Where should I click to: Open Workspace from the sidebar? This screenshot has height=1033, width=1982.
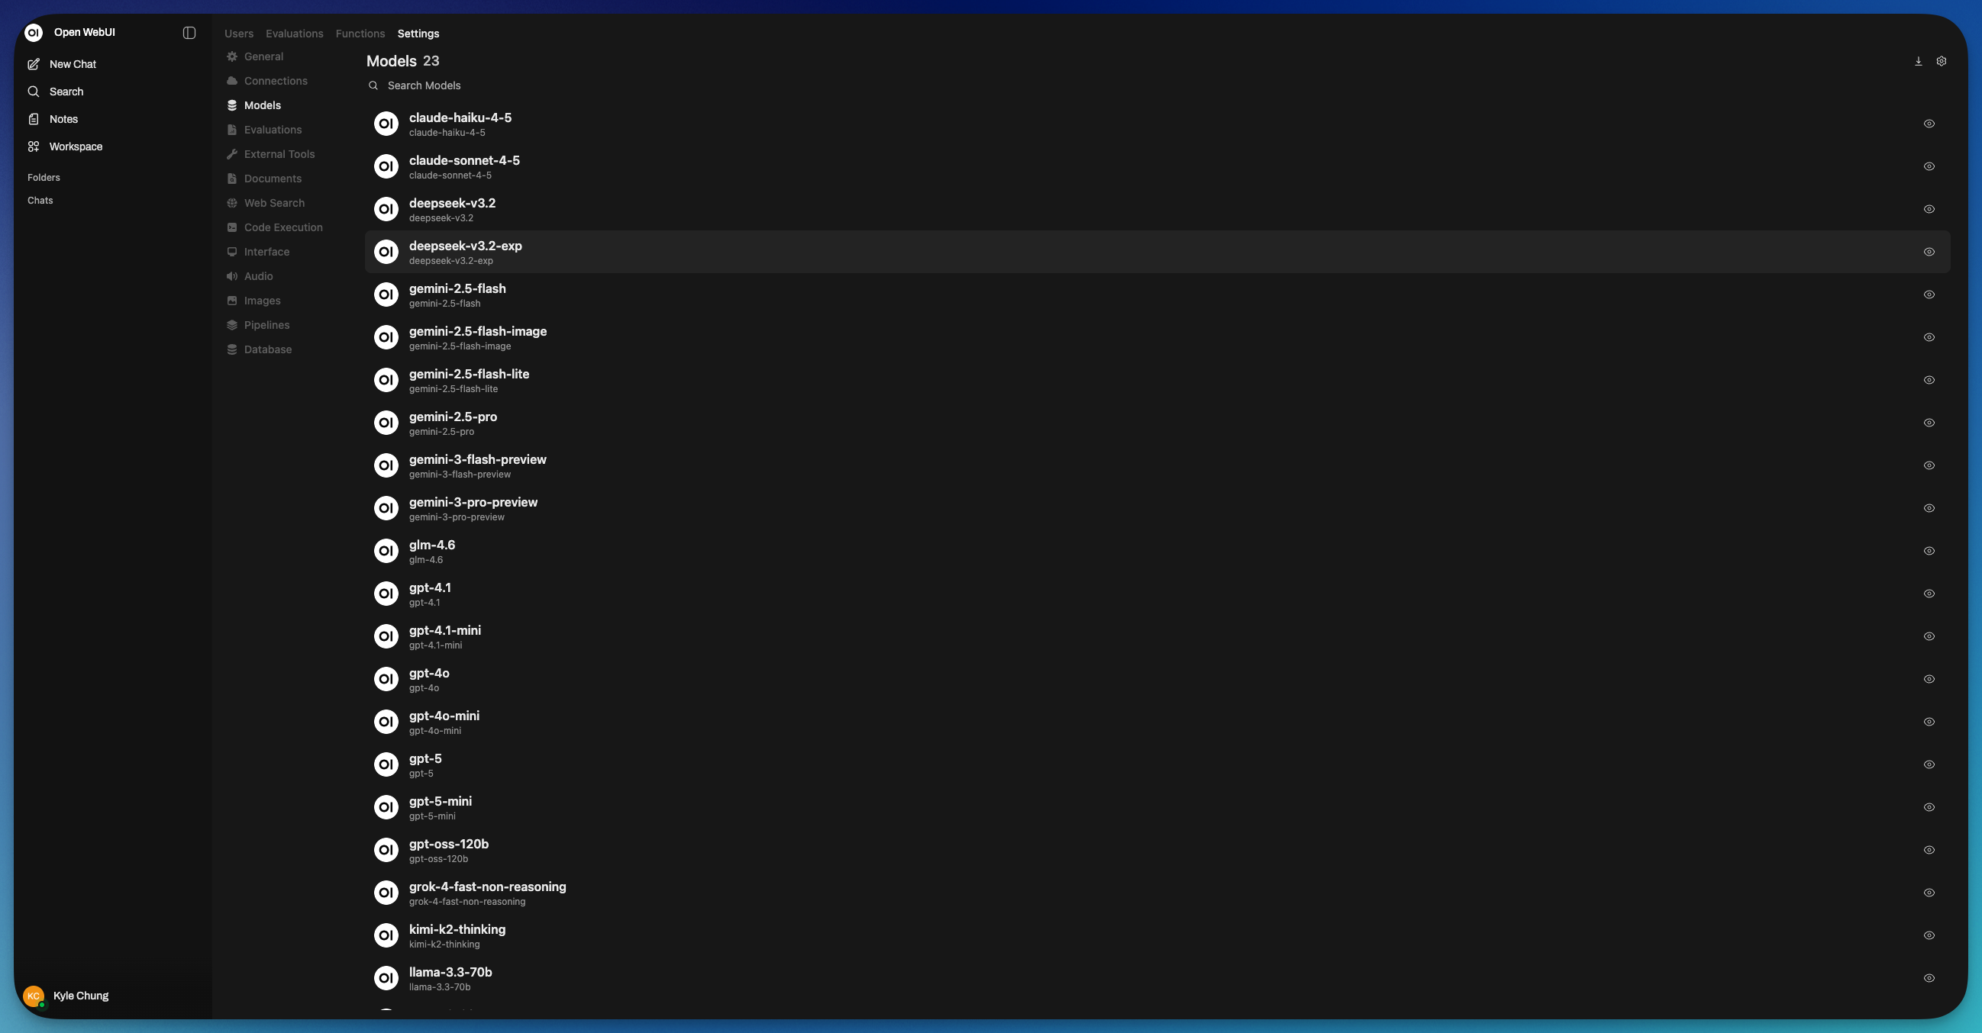(x=76, y=146)
